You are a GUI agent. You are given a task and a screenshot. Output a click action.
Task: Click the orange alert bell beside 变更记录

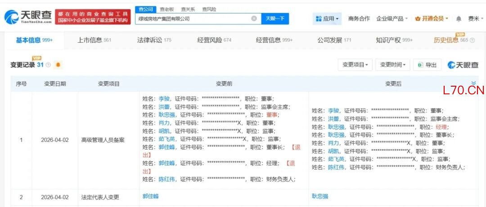(x=58, y=65)
